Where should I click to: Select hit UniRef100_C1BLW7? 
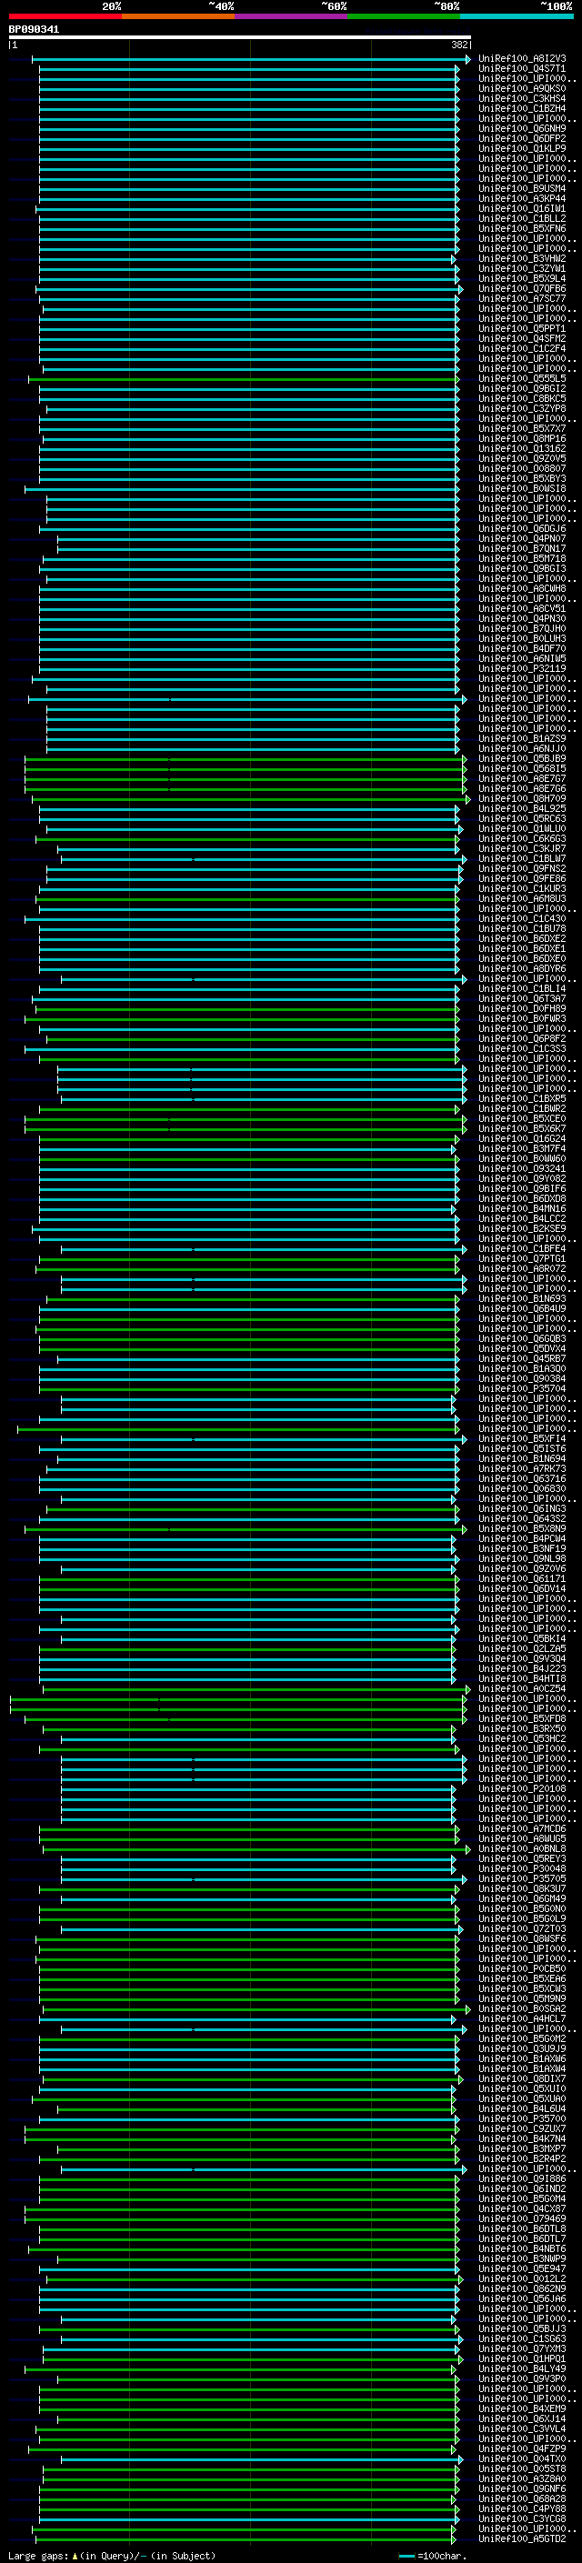pyautogui.click(x=522, y=858)
